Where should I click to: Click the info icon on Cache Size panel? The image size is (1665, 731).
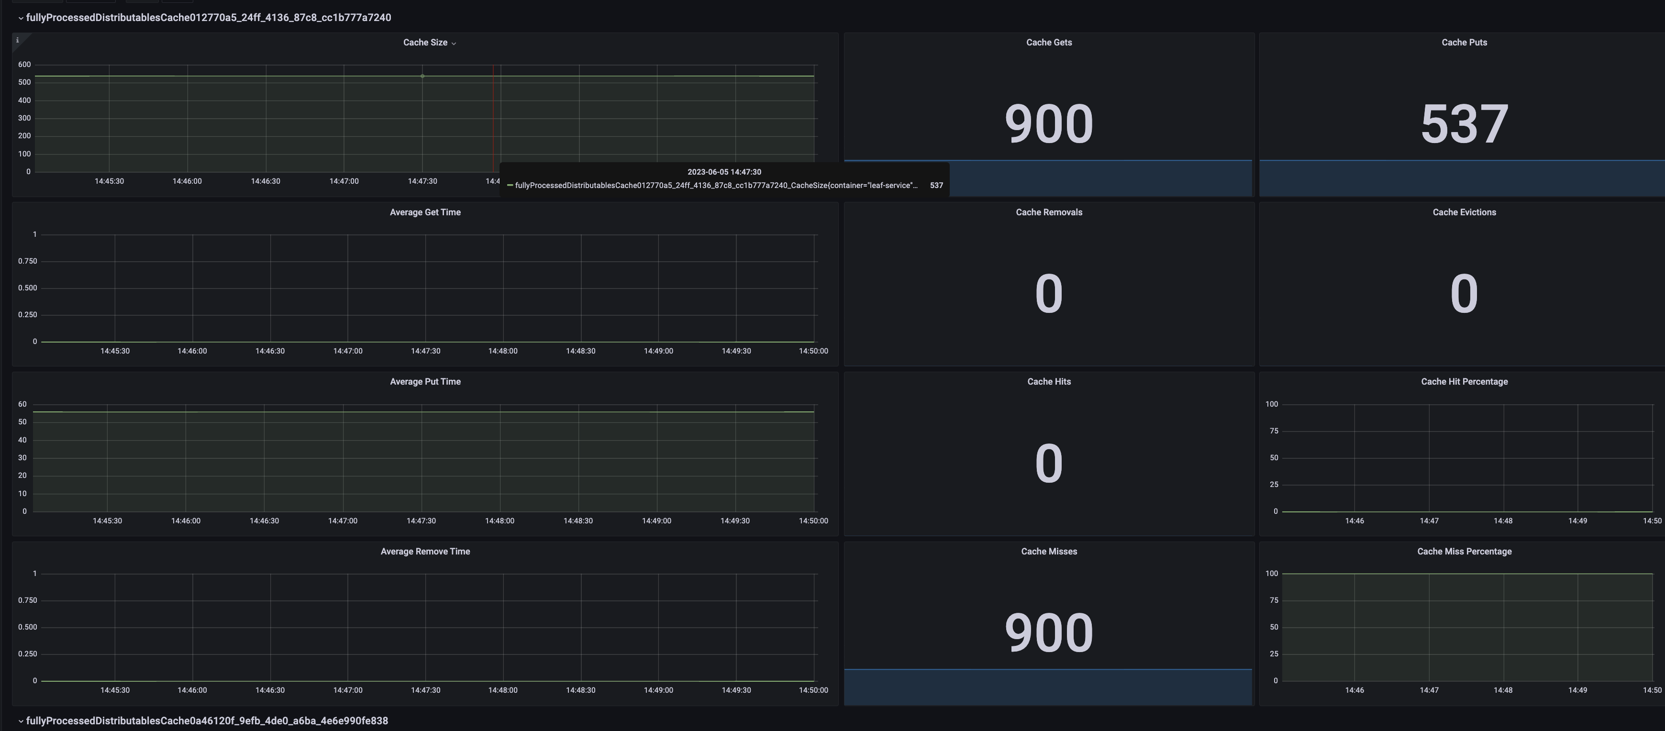coord(17,40)
